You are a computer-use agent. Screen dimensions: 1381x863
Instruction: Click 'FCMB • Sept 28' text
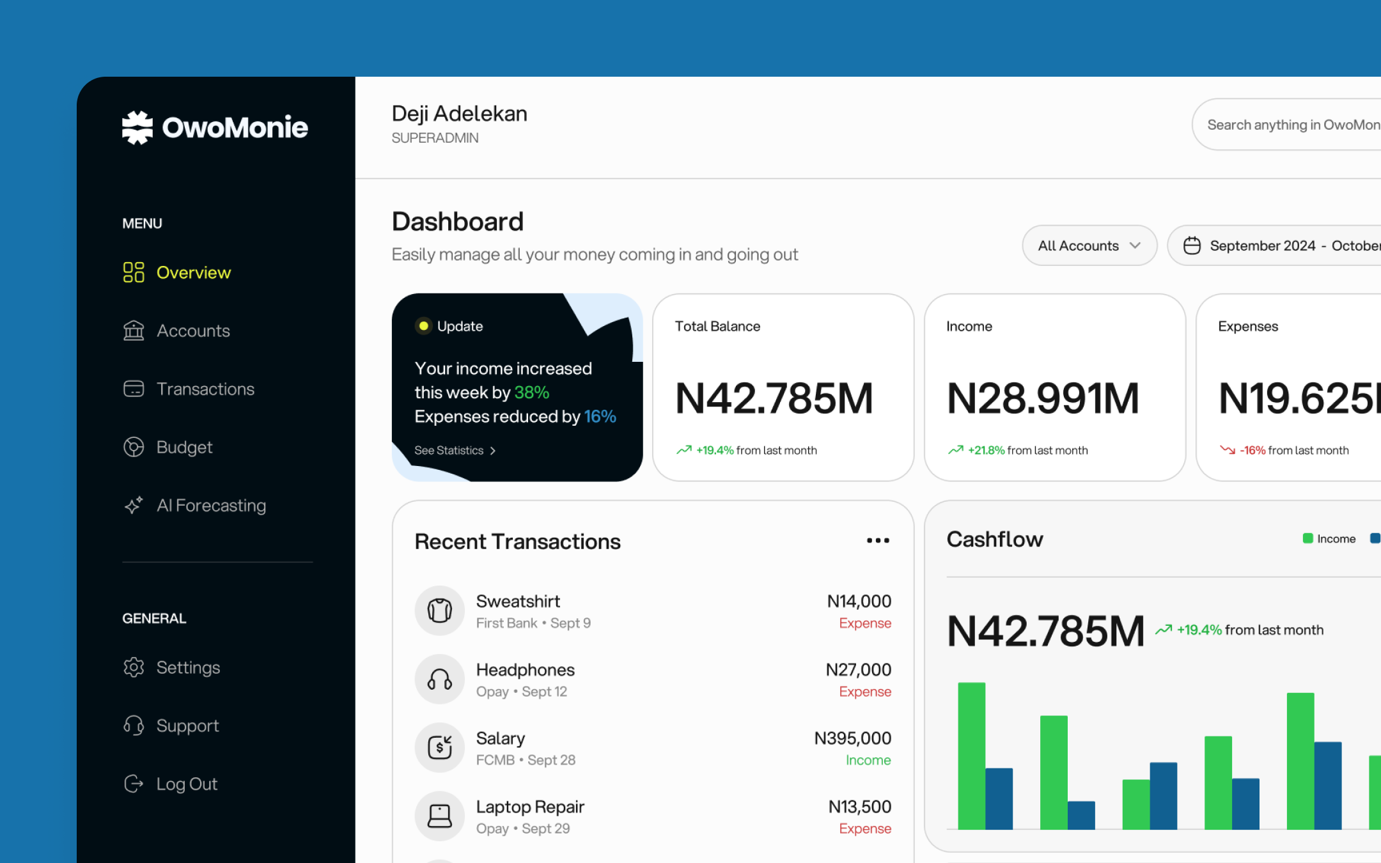pyautogui.click(x=526, y=760)
